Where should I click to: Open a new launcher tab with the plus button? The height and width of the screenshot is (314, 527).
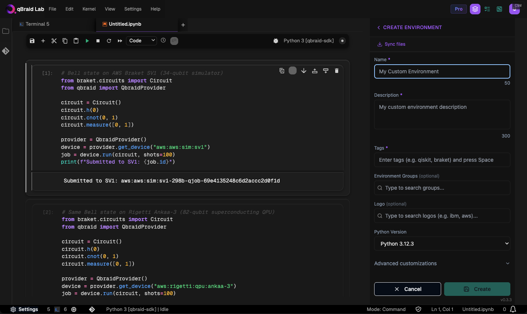tap(183, 25)
